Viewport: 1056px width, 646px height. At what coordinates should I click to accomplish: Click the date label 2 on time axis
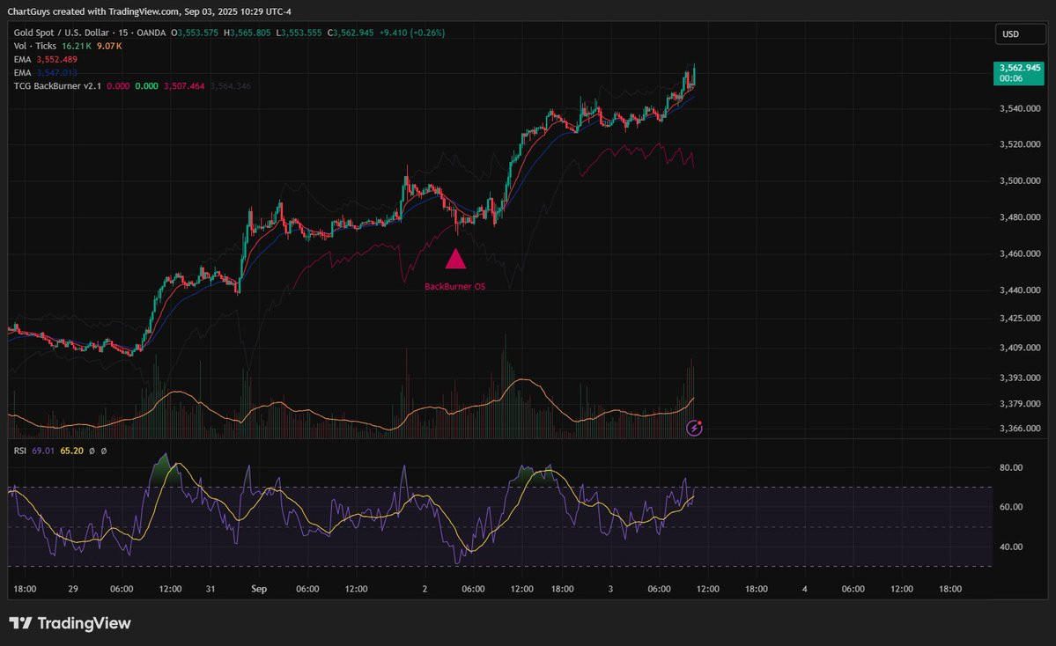click(425, 589)
